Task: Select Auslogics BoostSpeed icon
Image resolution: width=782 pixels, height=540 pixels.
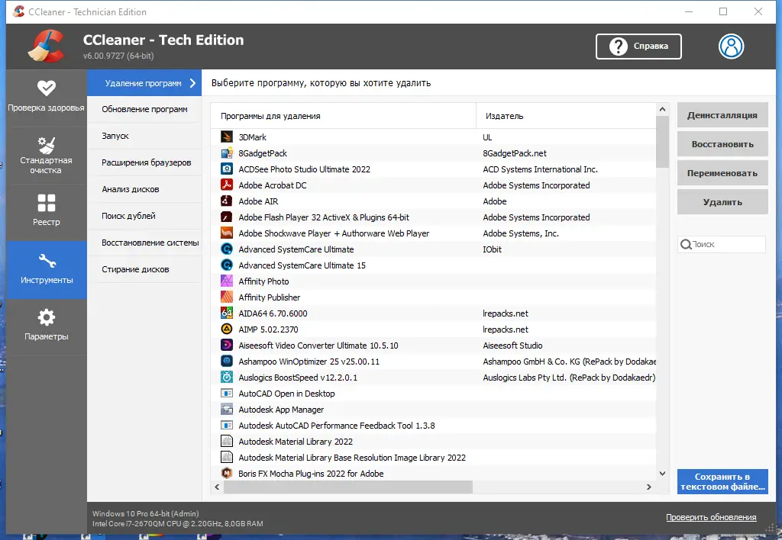Action: pyautogui.click(x=226, y=377)
